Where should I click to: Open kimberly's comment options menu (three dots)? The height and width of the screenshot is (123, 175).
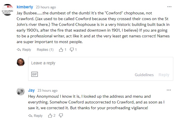169,7
